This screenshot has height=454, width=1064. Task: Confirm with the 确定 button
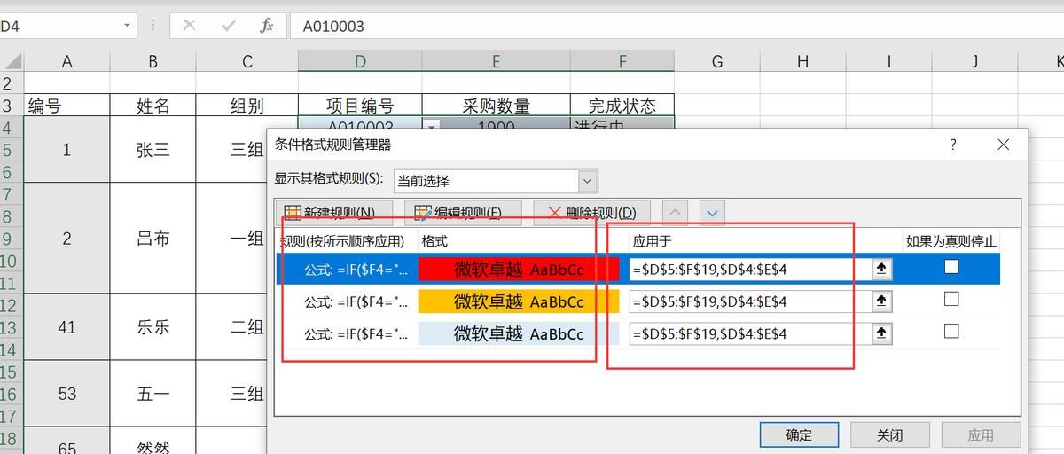click(799, 434)
